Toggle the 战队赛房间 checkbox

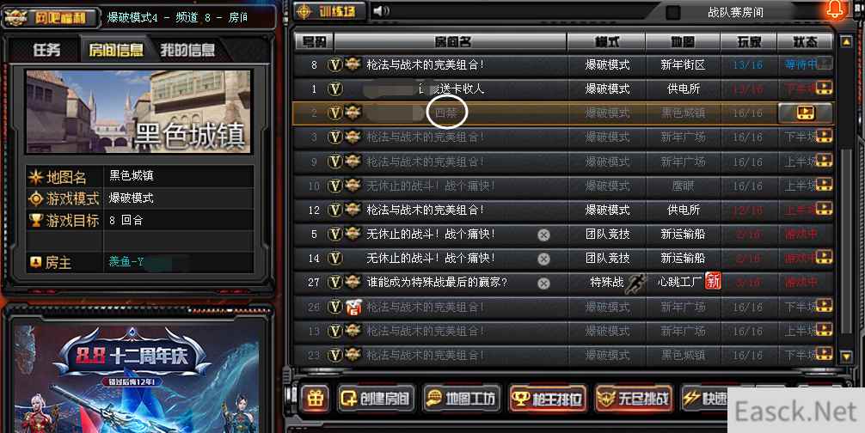pyautogui.click(x=673, y=12)
